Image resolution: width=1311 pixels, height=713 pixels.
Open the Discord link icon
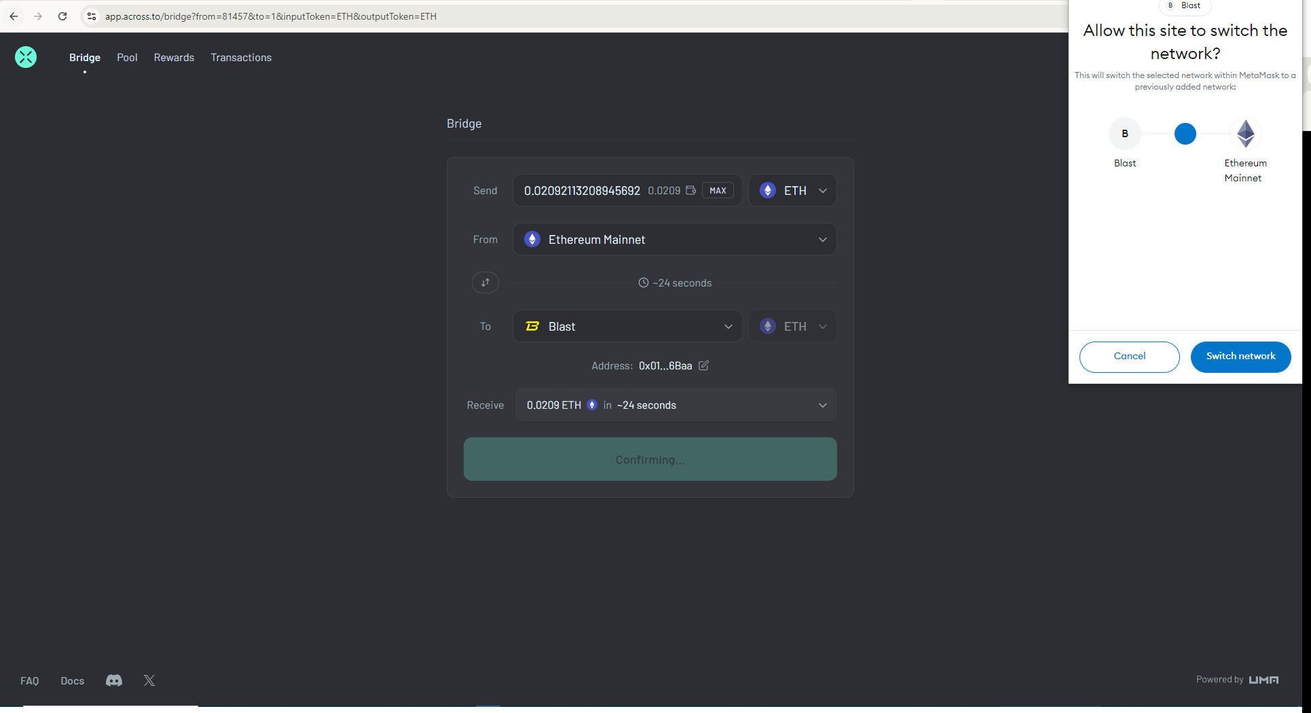pyautogui.click(x=114, y=680)
